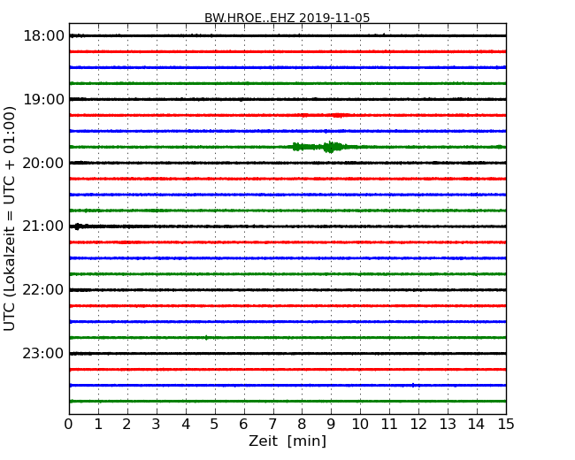
Task: Click the small blue spike on 23:30 trace
Action: coord(413,385)
